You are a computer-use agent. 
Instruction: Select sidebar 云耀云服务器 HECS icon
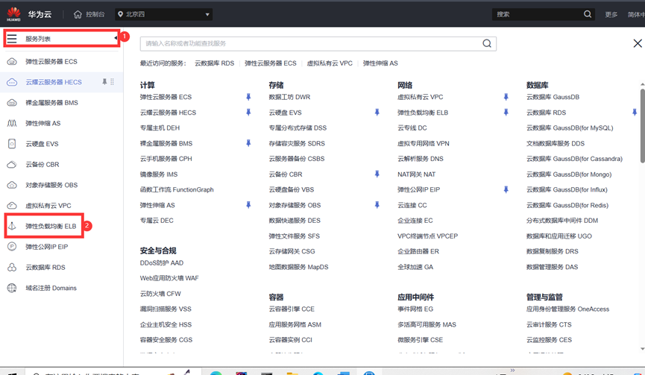click(12, 82)
